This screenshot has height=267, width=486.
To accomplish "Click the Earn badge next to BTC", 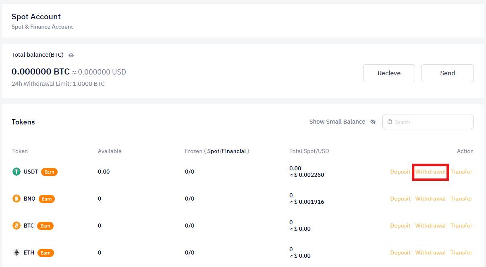I will pos(45,226).
